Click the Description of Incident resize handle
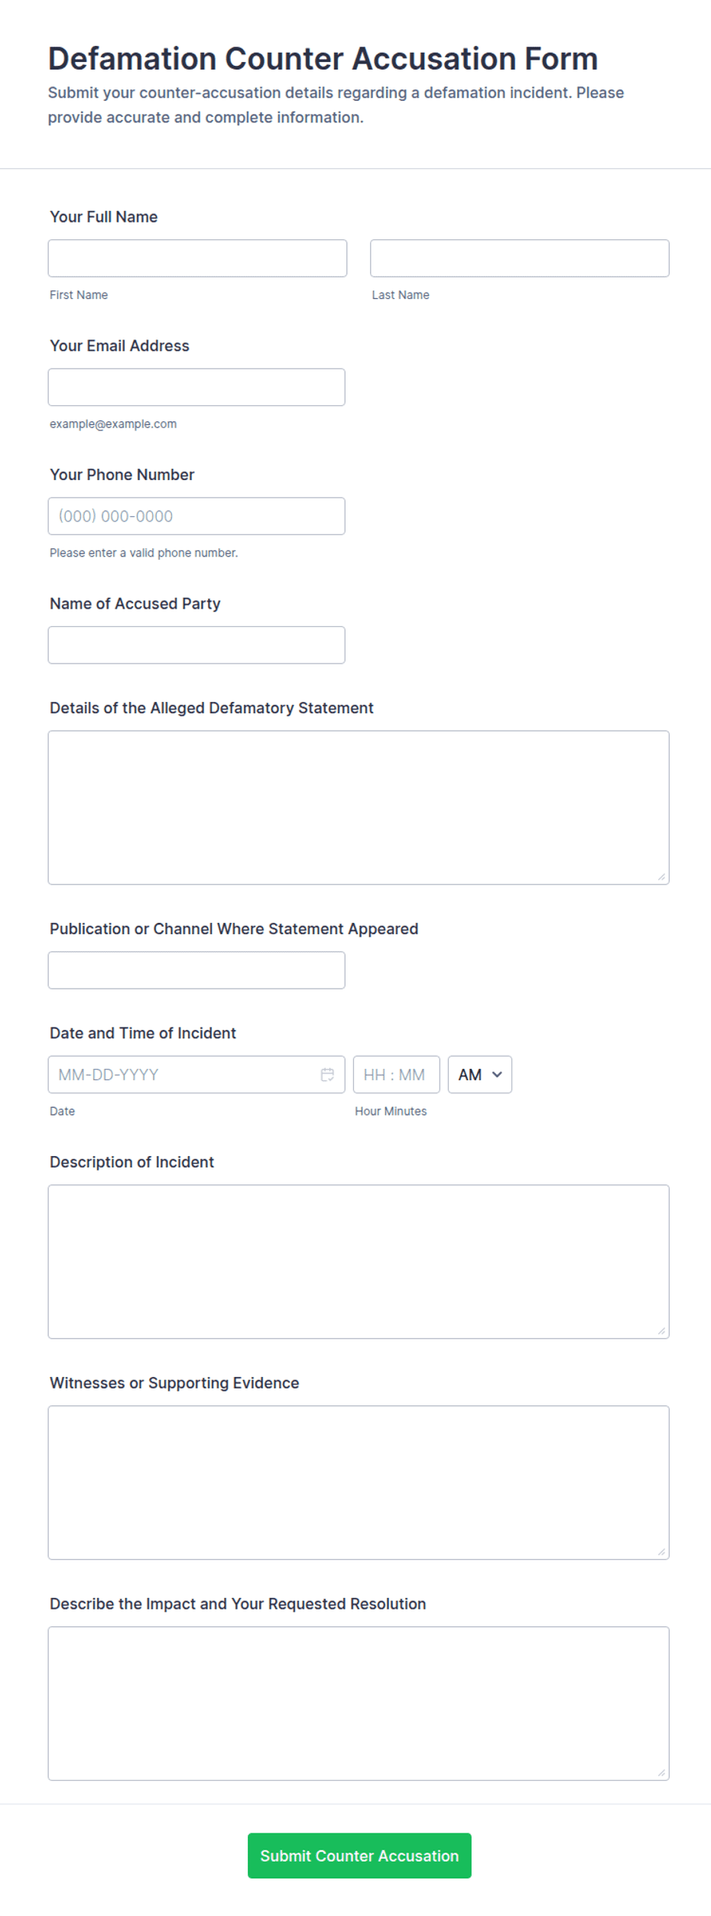The height and width of the screenshot is (1916, 711). coord(661,1331)
